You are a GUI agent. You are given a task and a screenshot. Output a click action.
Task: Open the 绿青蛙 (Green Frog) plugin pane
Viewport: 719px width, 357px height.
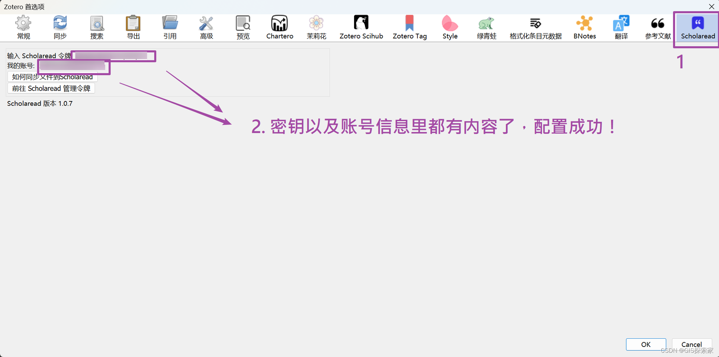click(486, 28)
